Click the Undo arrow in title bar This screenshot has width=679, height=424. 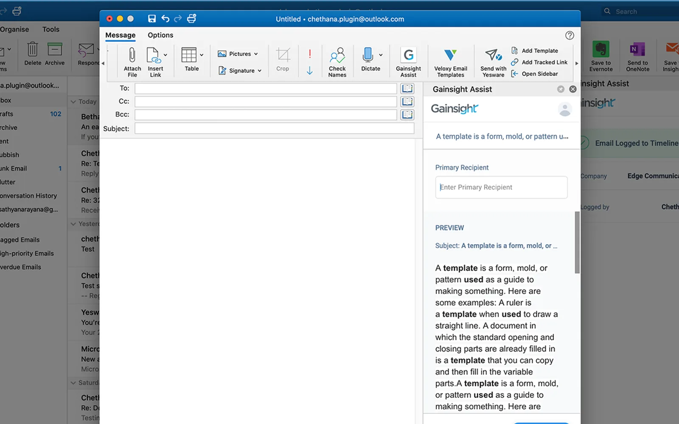pyautogui.click(x=165, y=19)
